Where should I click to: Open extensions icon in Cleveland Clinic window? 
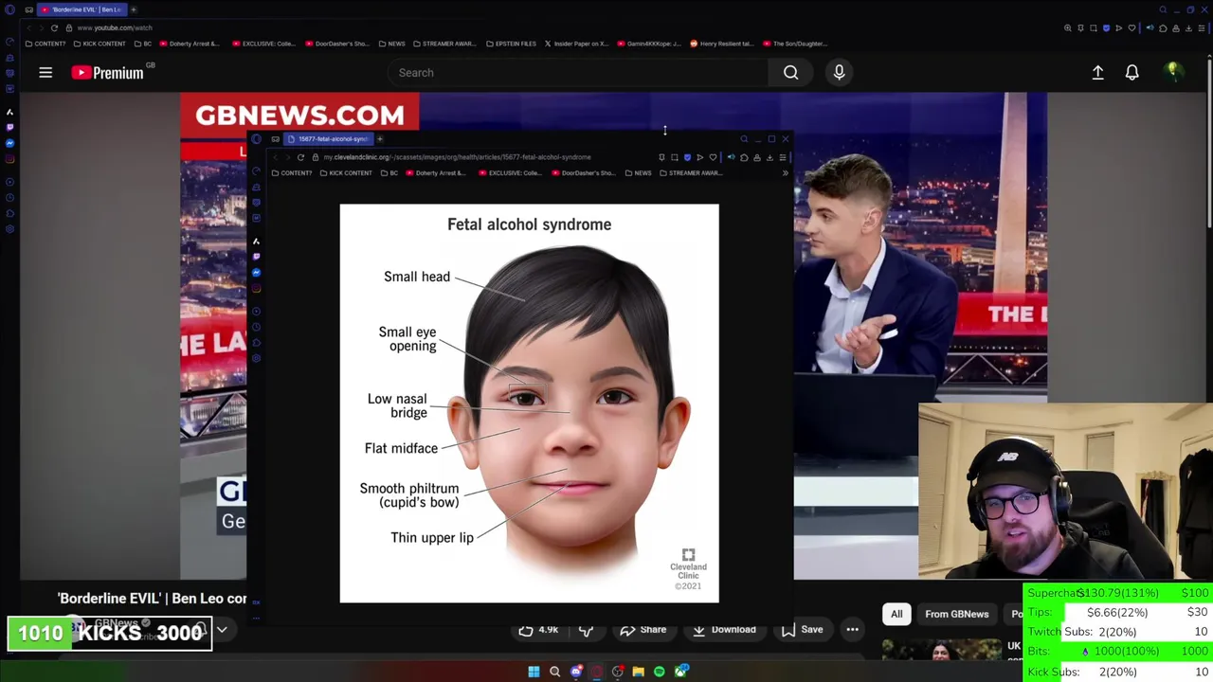coord(744,157)
